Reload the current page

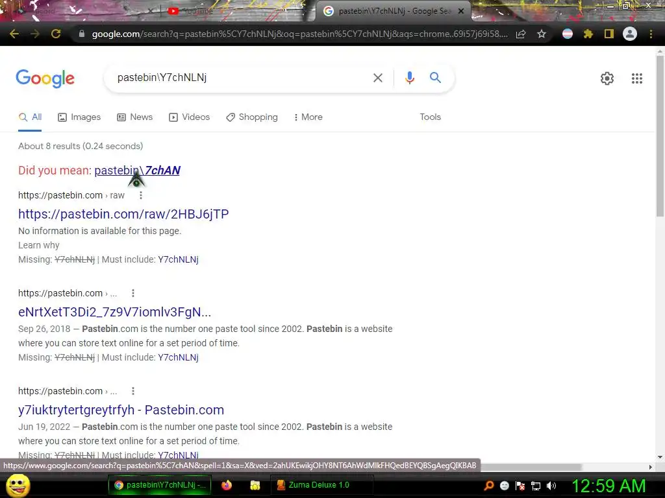(x=56, y=34)
